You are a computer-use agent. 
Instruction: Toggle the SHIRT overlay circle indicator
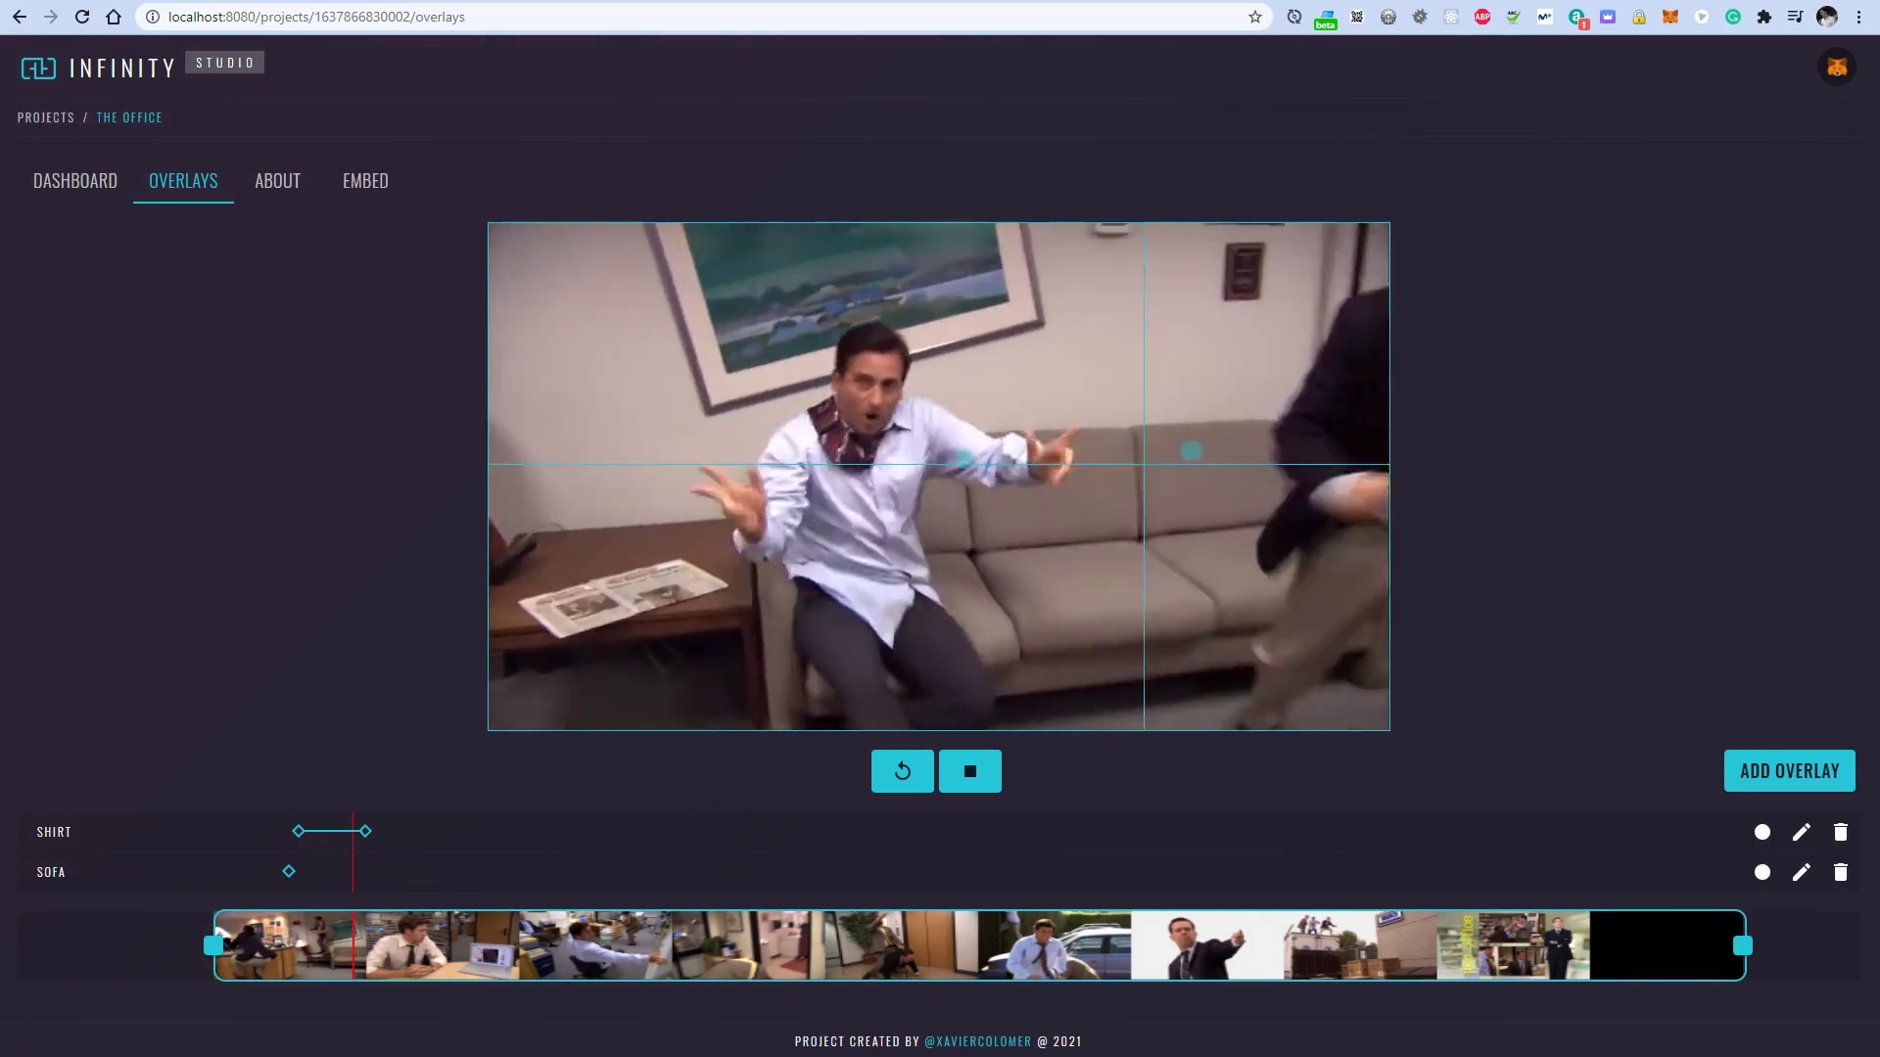[1762, 832]
